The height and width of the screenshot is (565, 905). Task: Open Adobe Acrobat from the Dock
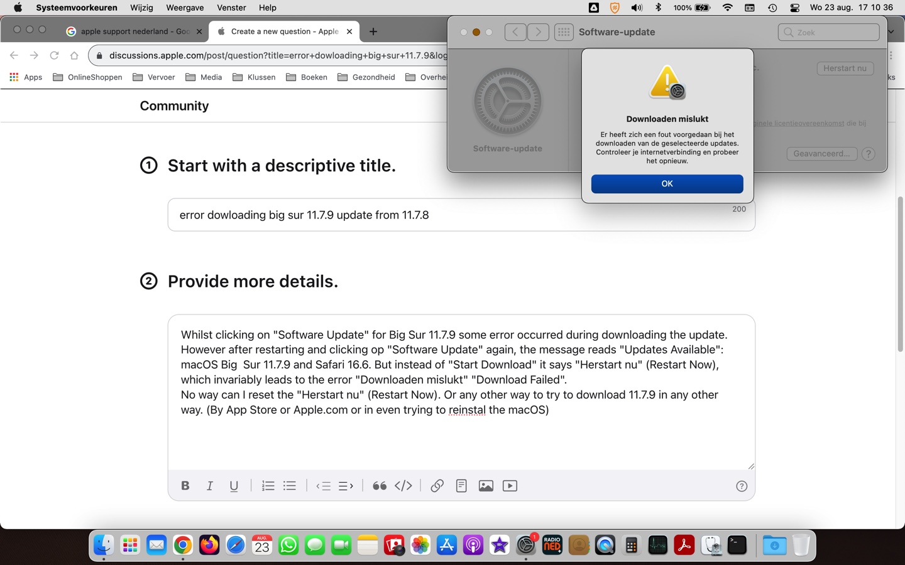[684, 545]
